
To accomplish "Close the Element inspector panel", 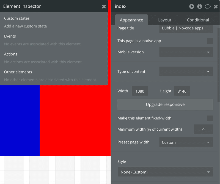I will coord(104,7).
